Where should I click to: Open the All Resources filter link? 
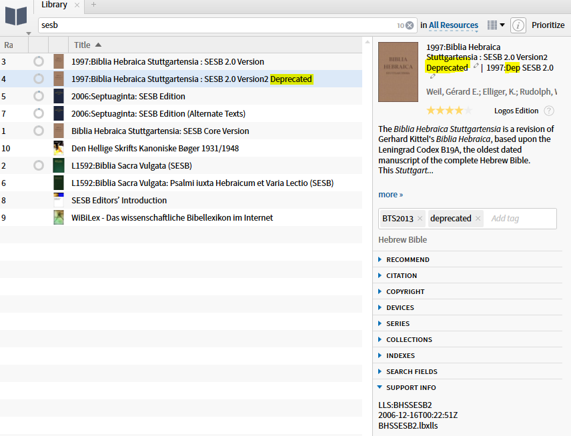pos(454,25)
